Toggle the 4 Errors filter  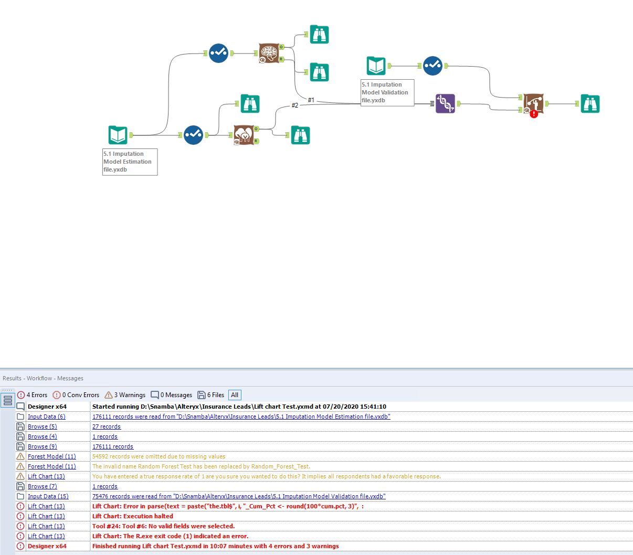[x=33, y=395]
